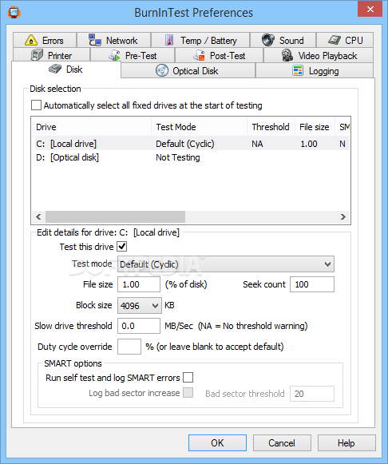Viewport: 388px width, 464px height.
Task: Click the Duty cycle override field
Action: [x=129, y=347]
